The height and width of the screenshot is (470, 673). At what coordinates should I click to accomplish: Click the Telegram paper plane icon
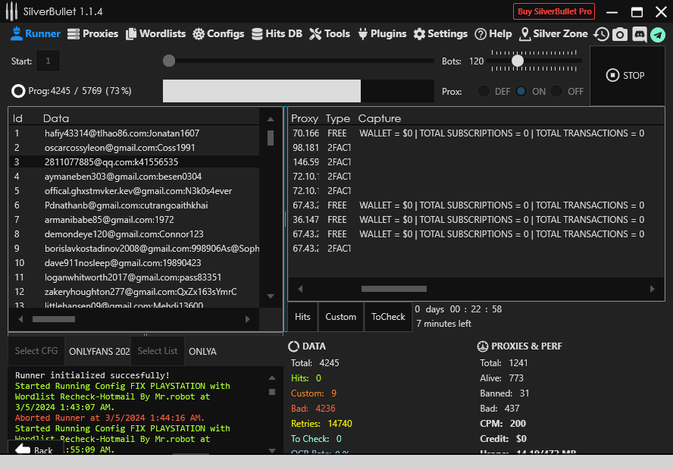click(657, 34)
